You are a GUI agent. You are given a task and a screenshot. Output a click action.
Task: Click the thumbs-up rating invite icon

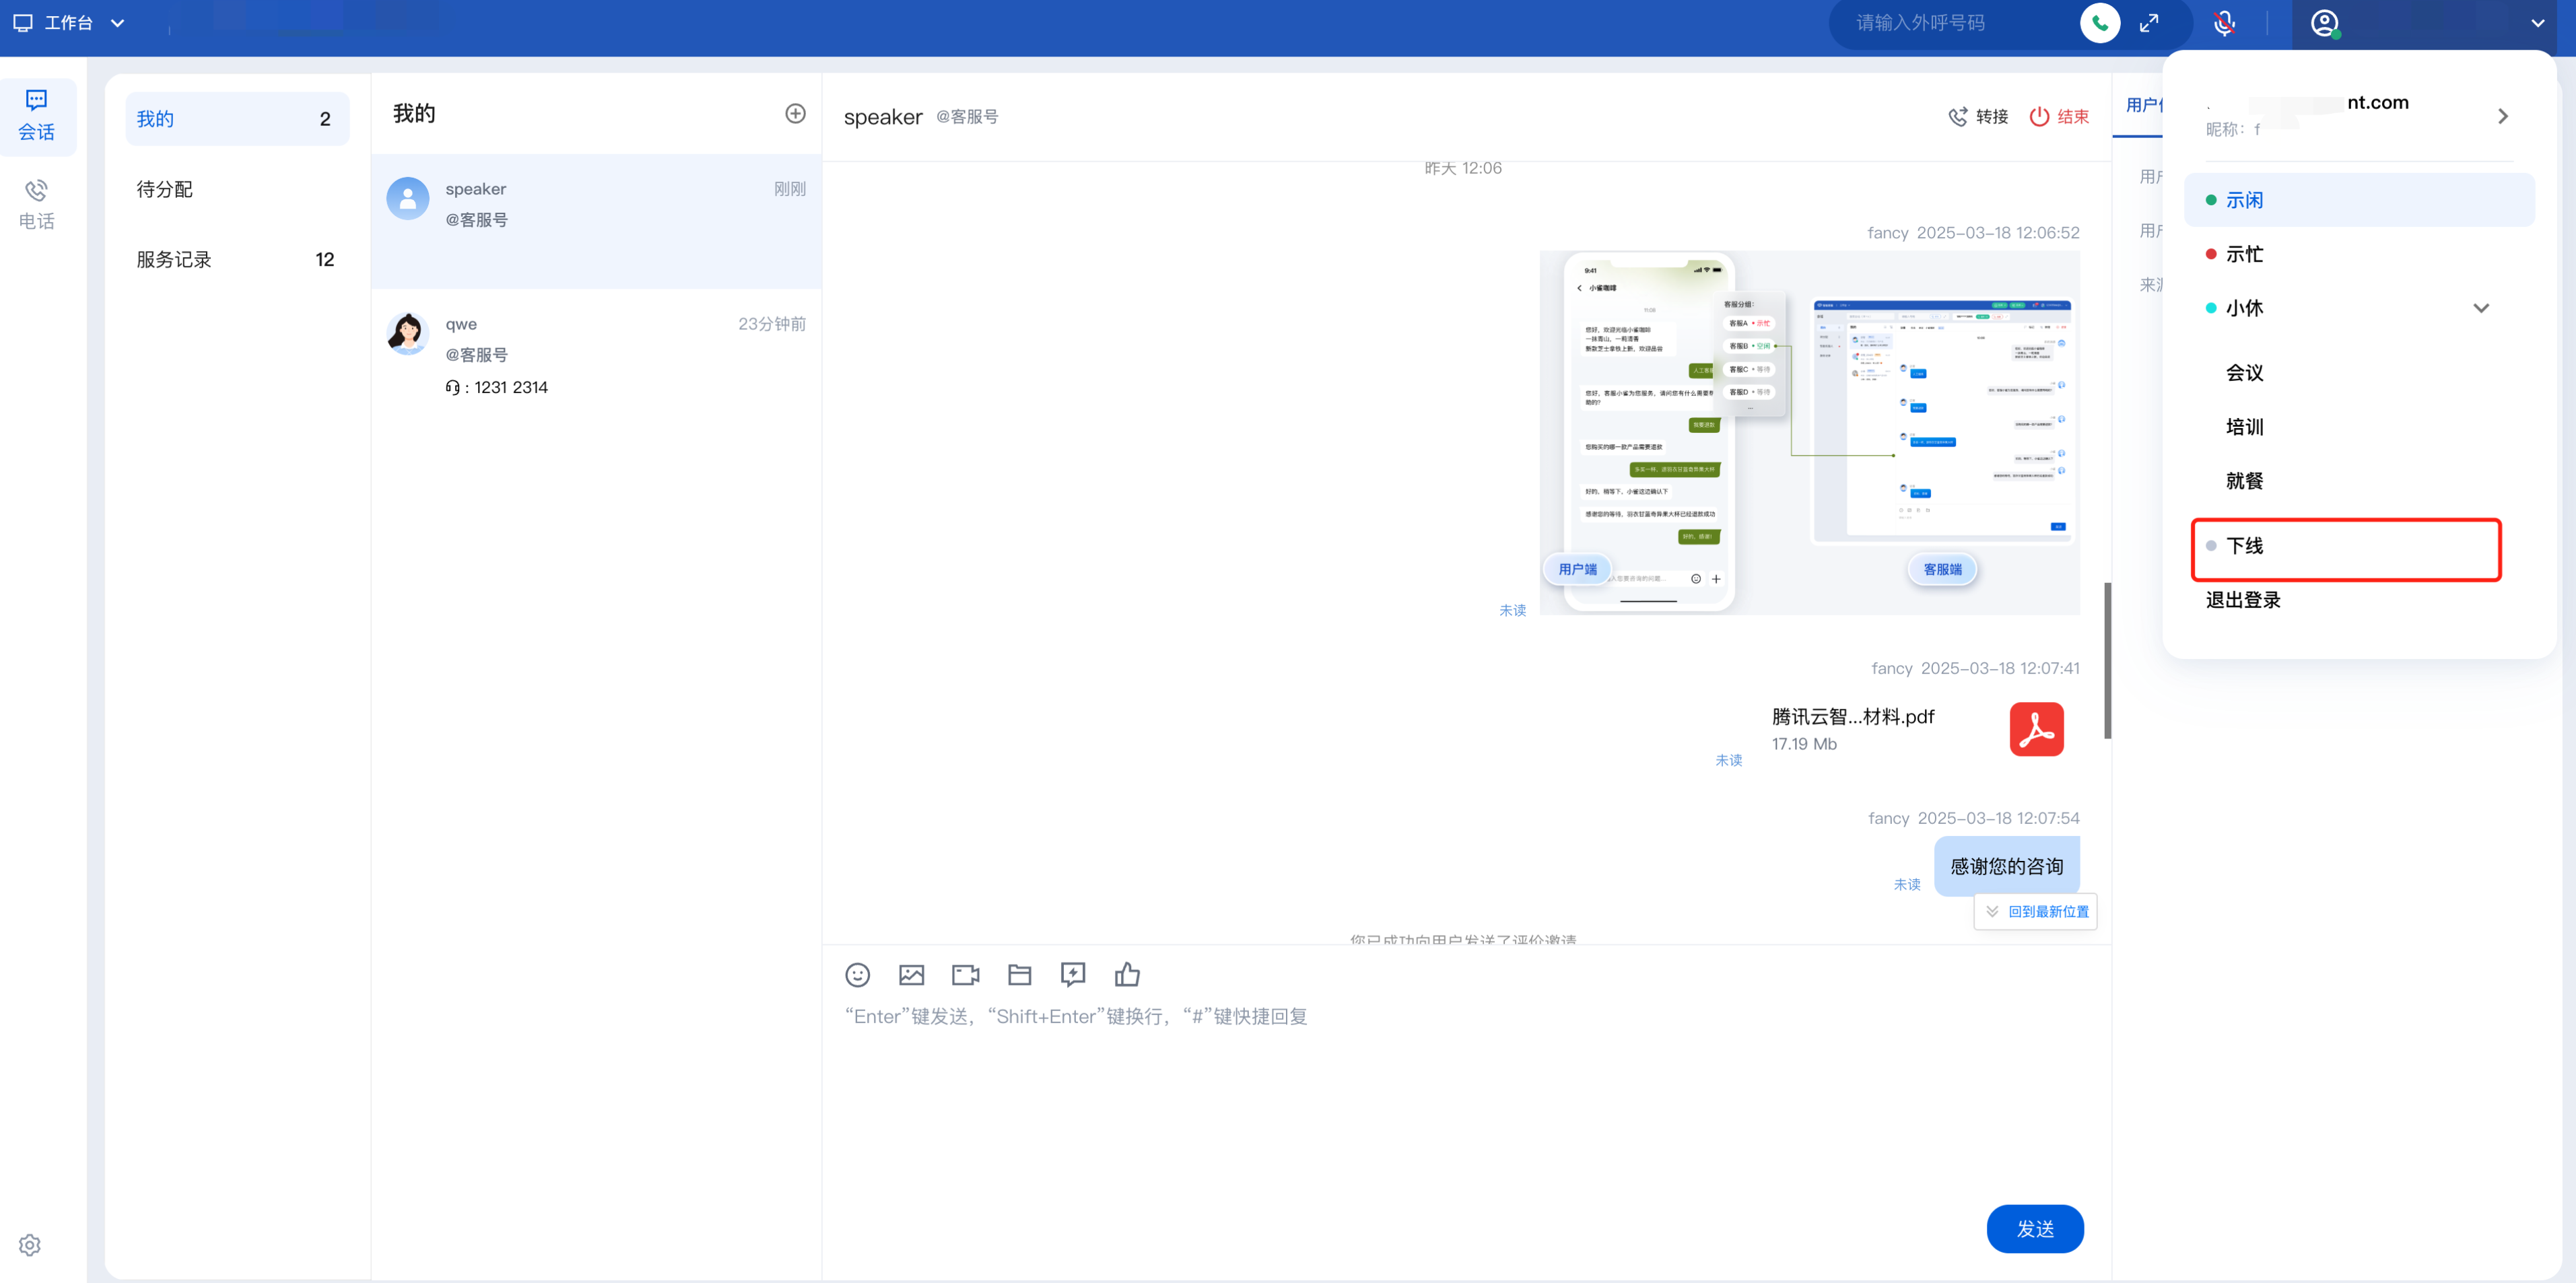point(1127,974)
